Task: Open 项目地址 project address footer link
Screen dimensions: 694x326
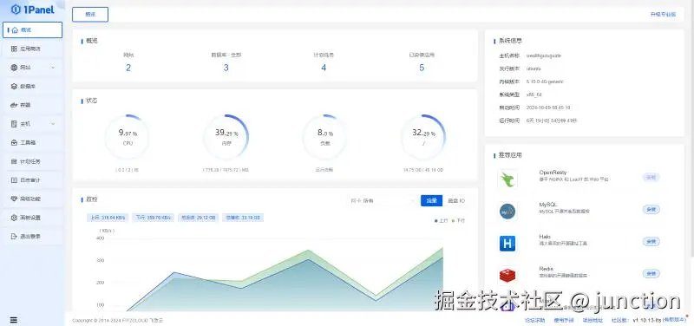Action: [593, 320]
